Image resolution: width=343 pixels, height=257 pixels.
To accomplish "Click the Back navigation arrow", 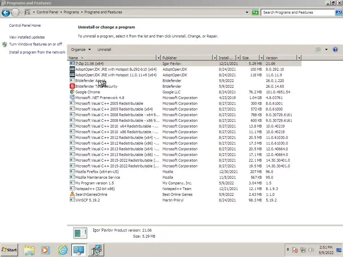I will click(6, 12).
